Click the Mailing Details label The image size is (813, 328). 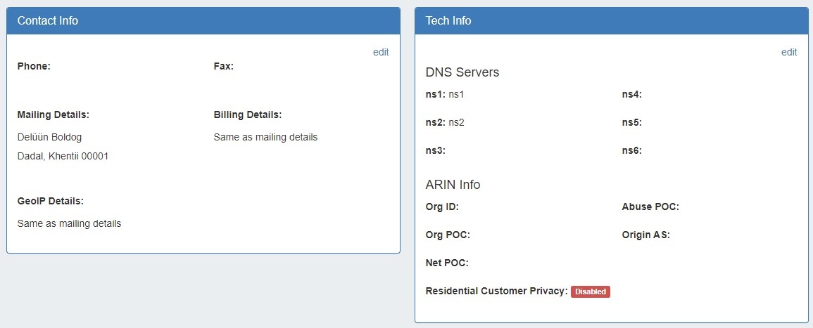tap(53, 114)
